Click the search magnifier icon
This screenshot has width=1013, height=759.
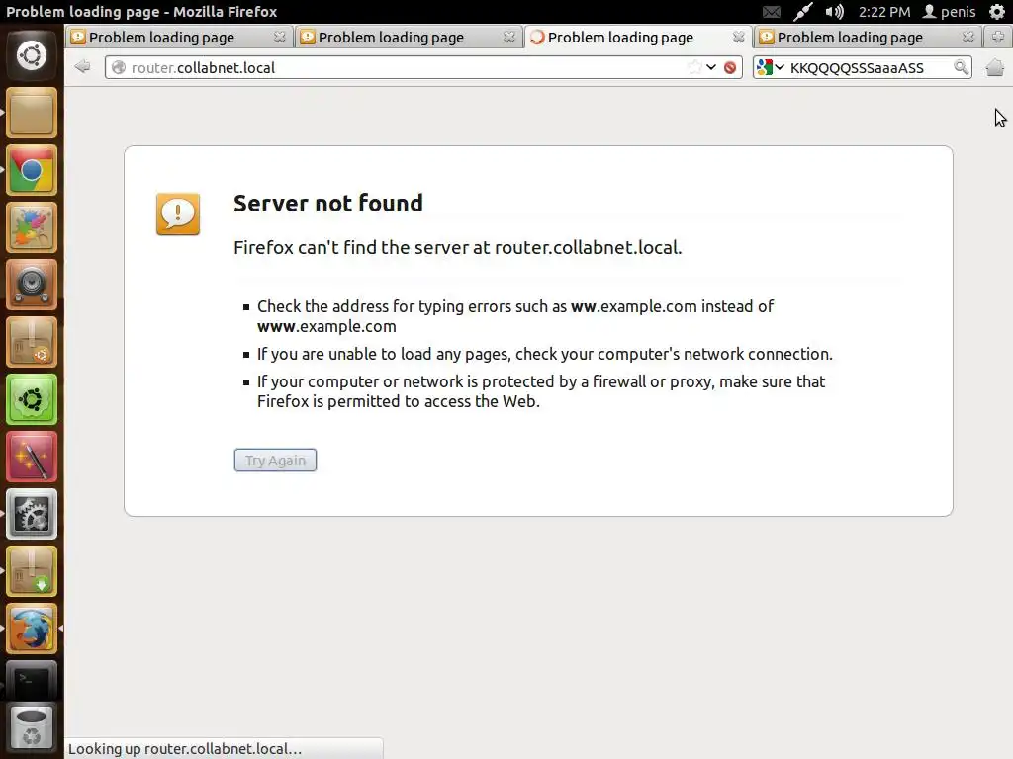tap(961, 67)
